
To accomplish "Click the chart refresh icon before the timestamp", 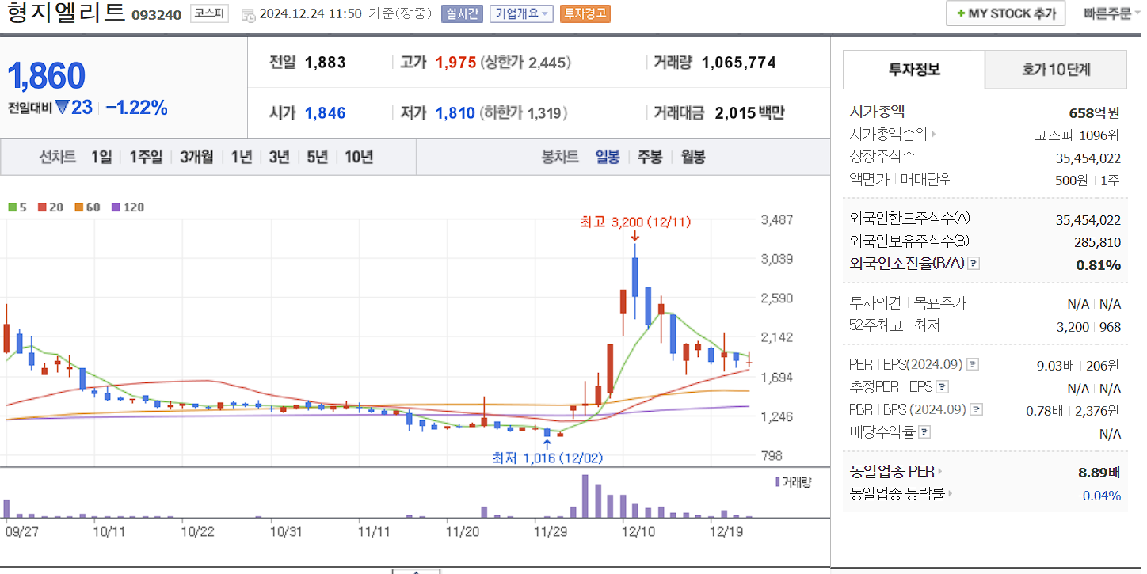I will [x=247, y=13].
